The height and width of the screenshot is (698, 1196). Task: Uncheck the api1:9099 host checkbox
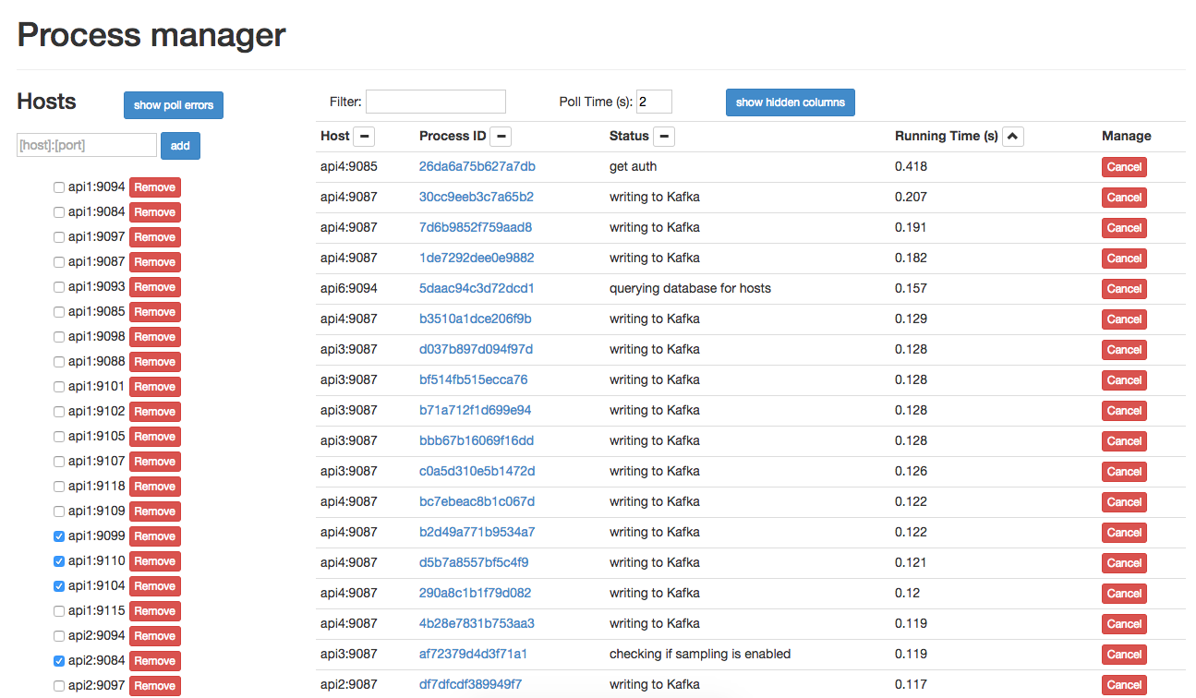pyautogui.click(x=59, y=536)
